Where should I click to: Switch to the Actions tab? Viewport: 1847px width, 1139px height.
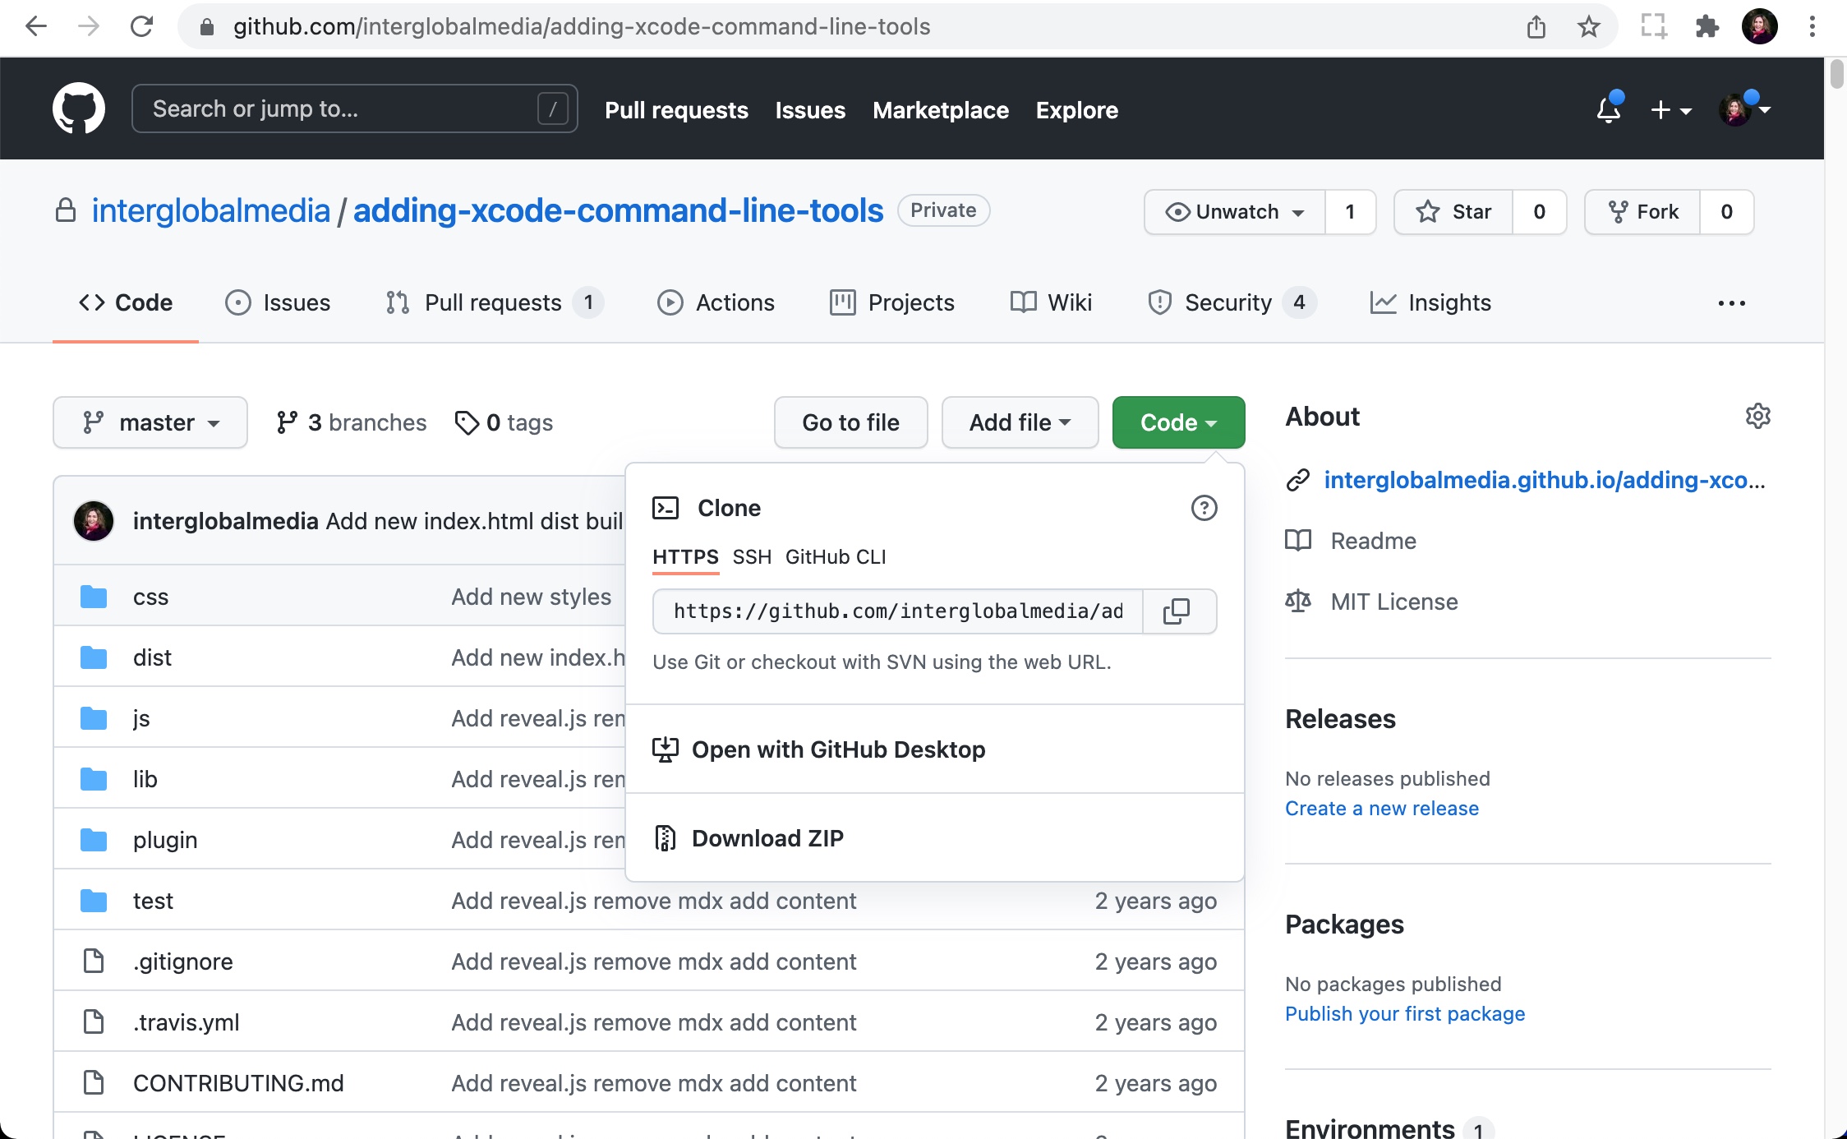(x=716, y=302)
